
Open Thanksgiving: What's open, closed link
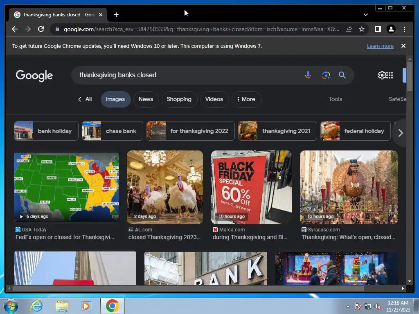[348, 237]
